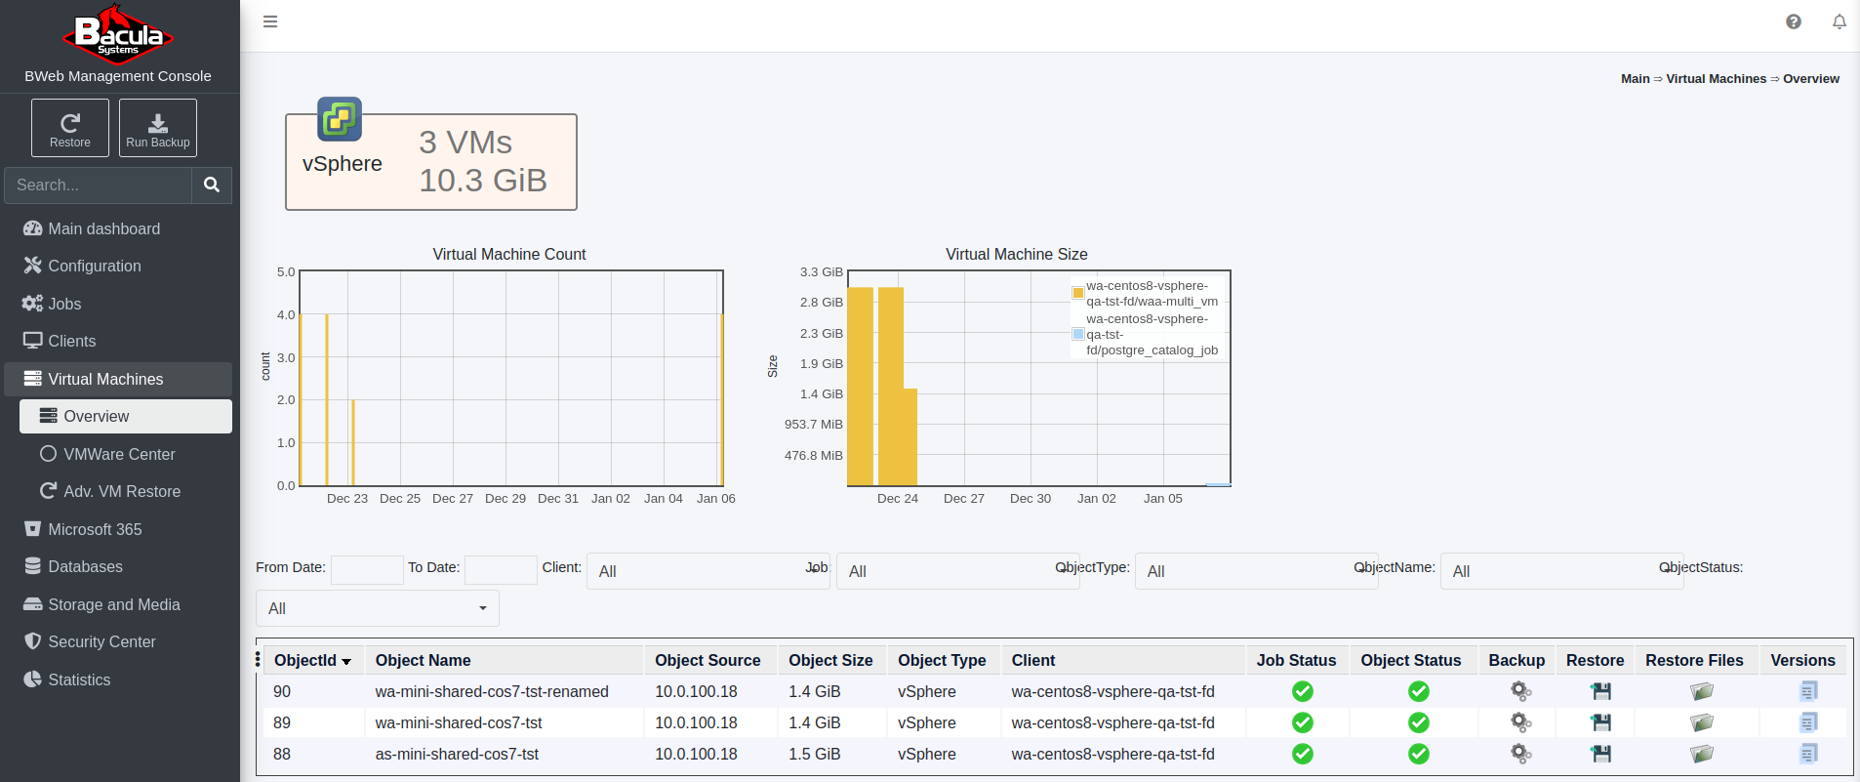
Task: Click the Restore button in sidebar
Action: pyautogui.click(x=70, y=128)
